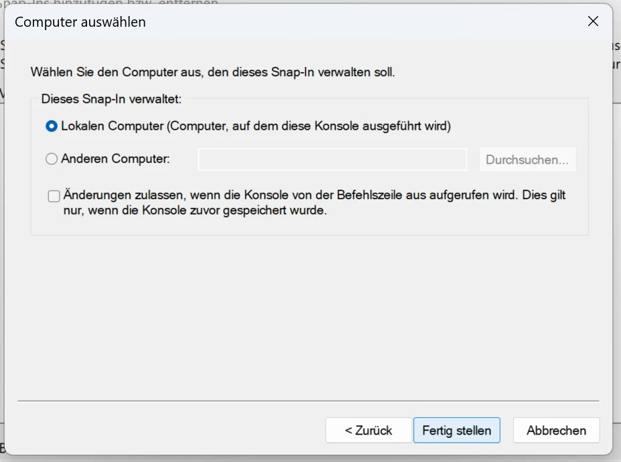The width and height of the screenshot is (621, 462).
Task: Choose the "Anderen Computer" option
Action: click(52, 158)
